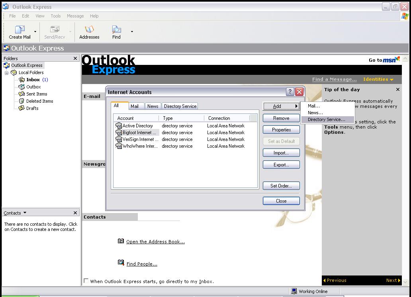Click the help question mark in Internet Accounts
Screen dimensions: 411x297
290,92
